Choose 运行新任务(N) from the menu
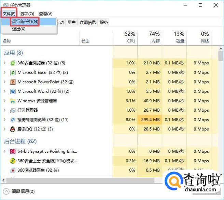This screenshot has height=200, width=224. (x=29, y=22)
